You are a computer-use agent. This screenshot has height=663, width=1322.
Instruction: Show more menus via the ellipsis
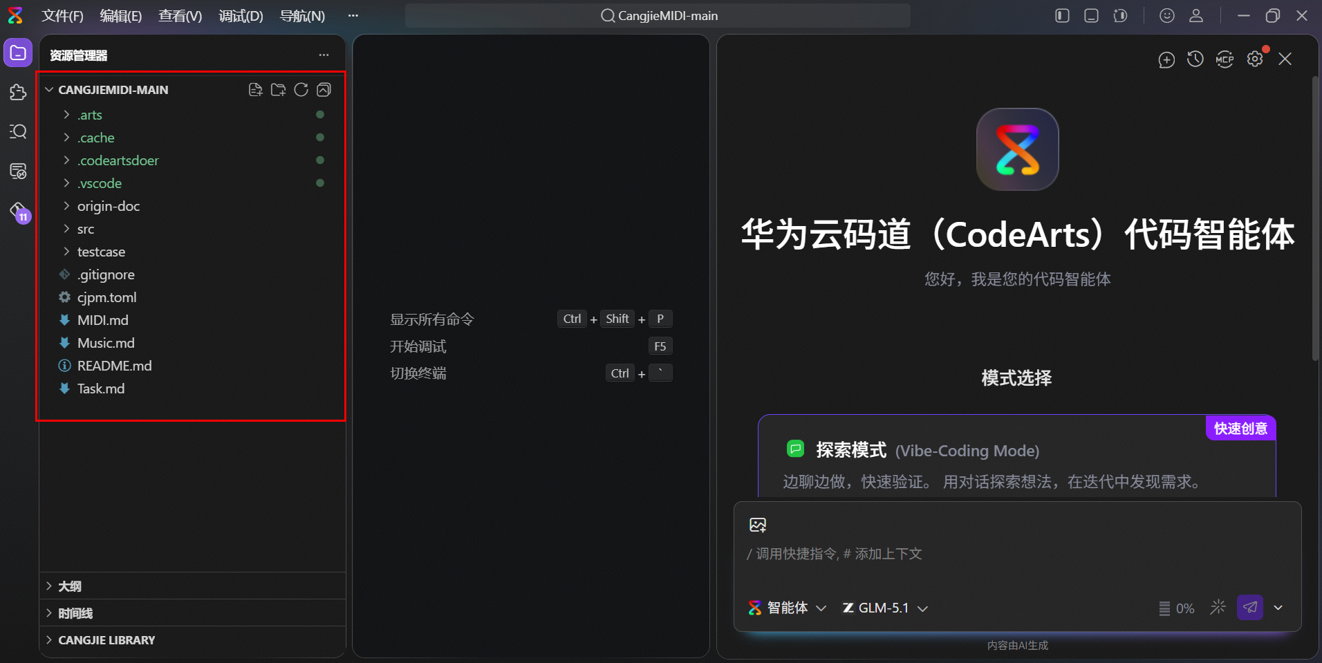353,16
